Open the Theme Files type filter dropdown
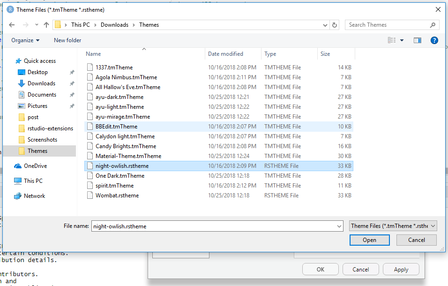Image resolution: width=448 pixels, height=286 pixels. 393,226
